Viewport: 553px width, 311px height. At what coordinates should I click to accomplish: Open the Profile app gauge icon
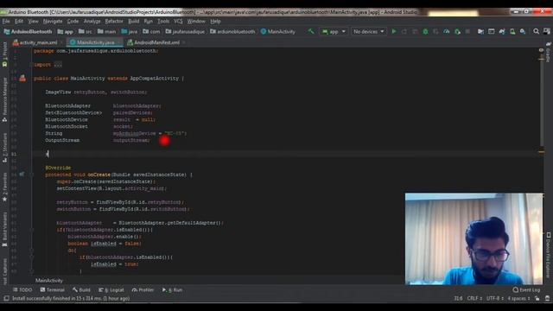click(447, 31)
